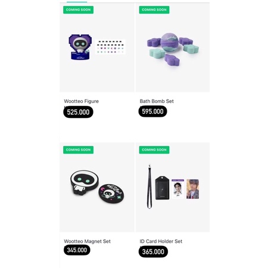
Task: Click the sticker sheet beside Wootteo figure
Action: pyautogui.click(x=110, y=47)
